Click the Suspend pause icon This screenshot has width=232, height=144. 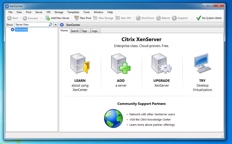point(174,18)
